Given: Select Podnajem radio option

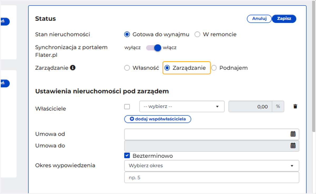Looking at the screenshot, I should (x=214, y=68).
